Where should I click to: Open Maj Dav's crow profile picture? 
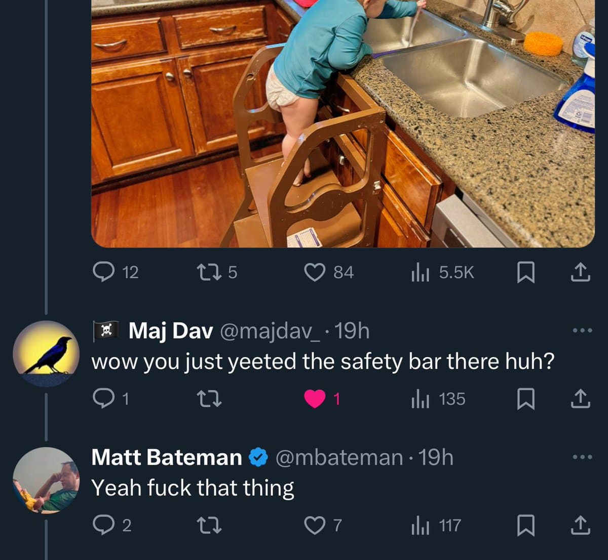point(46,354)
